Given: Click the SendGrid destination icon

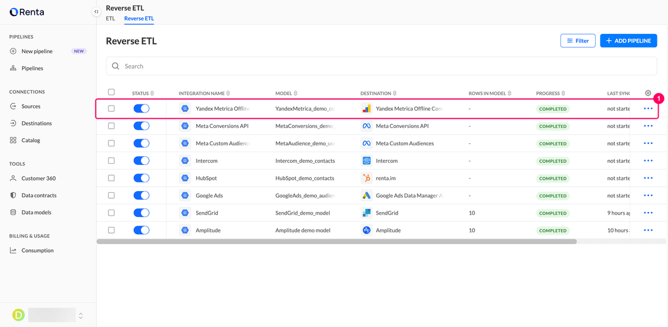Looking at the screenshot, I should pos(366,213).
